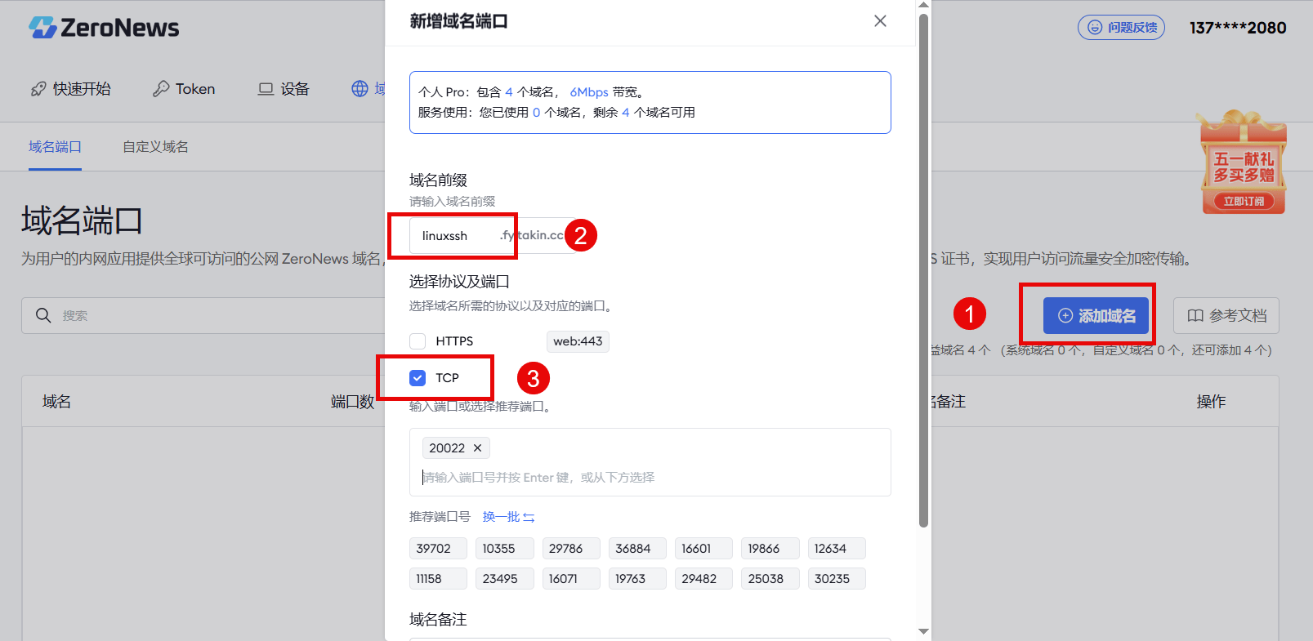
Task: Click the 五一献礼 立即订阅 promo banner
Action: tap(1243, 163)
